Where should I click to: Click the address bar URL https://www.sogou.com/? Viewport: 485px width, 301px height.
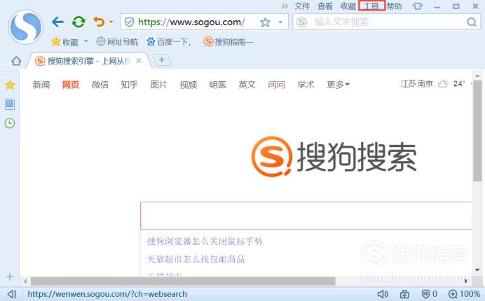point(191,22)
